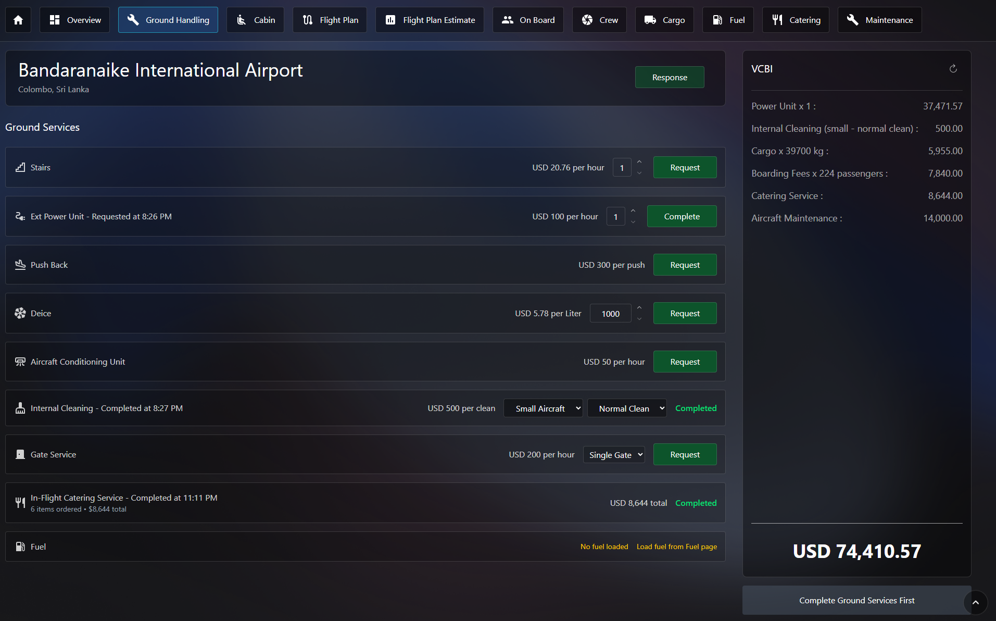The height and width of the screenshot is (621, 996).
Task: Increase Stairs quantity with up arrow
Action: pos(639,162)
